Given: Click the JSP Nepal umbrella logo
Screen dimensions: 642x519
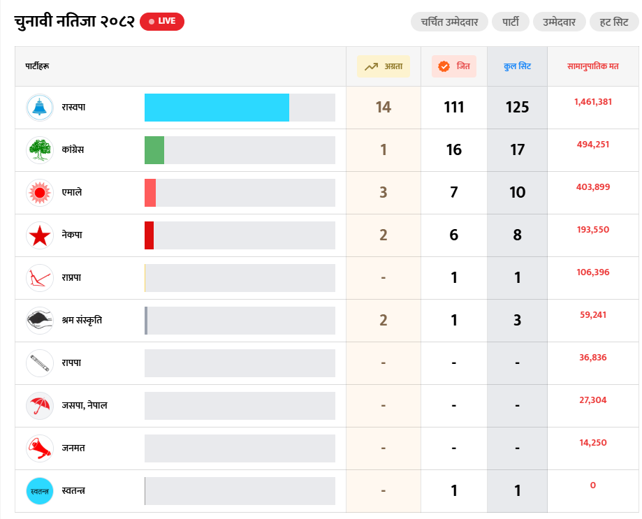Looking at the screenshot, I should [x=40, y=406].
